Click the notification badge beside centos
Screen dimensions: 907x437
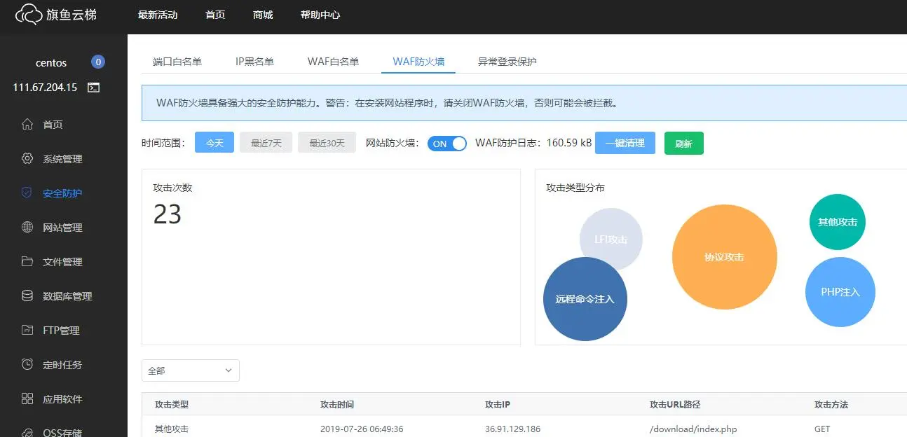click(98, 62)
